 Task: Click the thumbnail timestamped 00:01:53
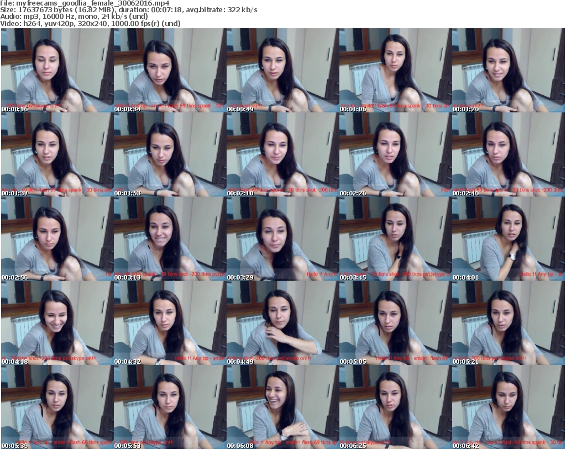point(170,154)
